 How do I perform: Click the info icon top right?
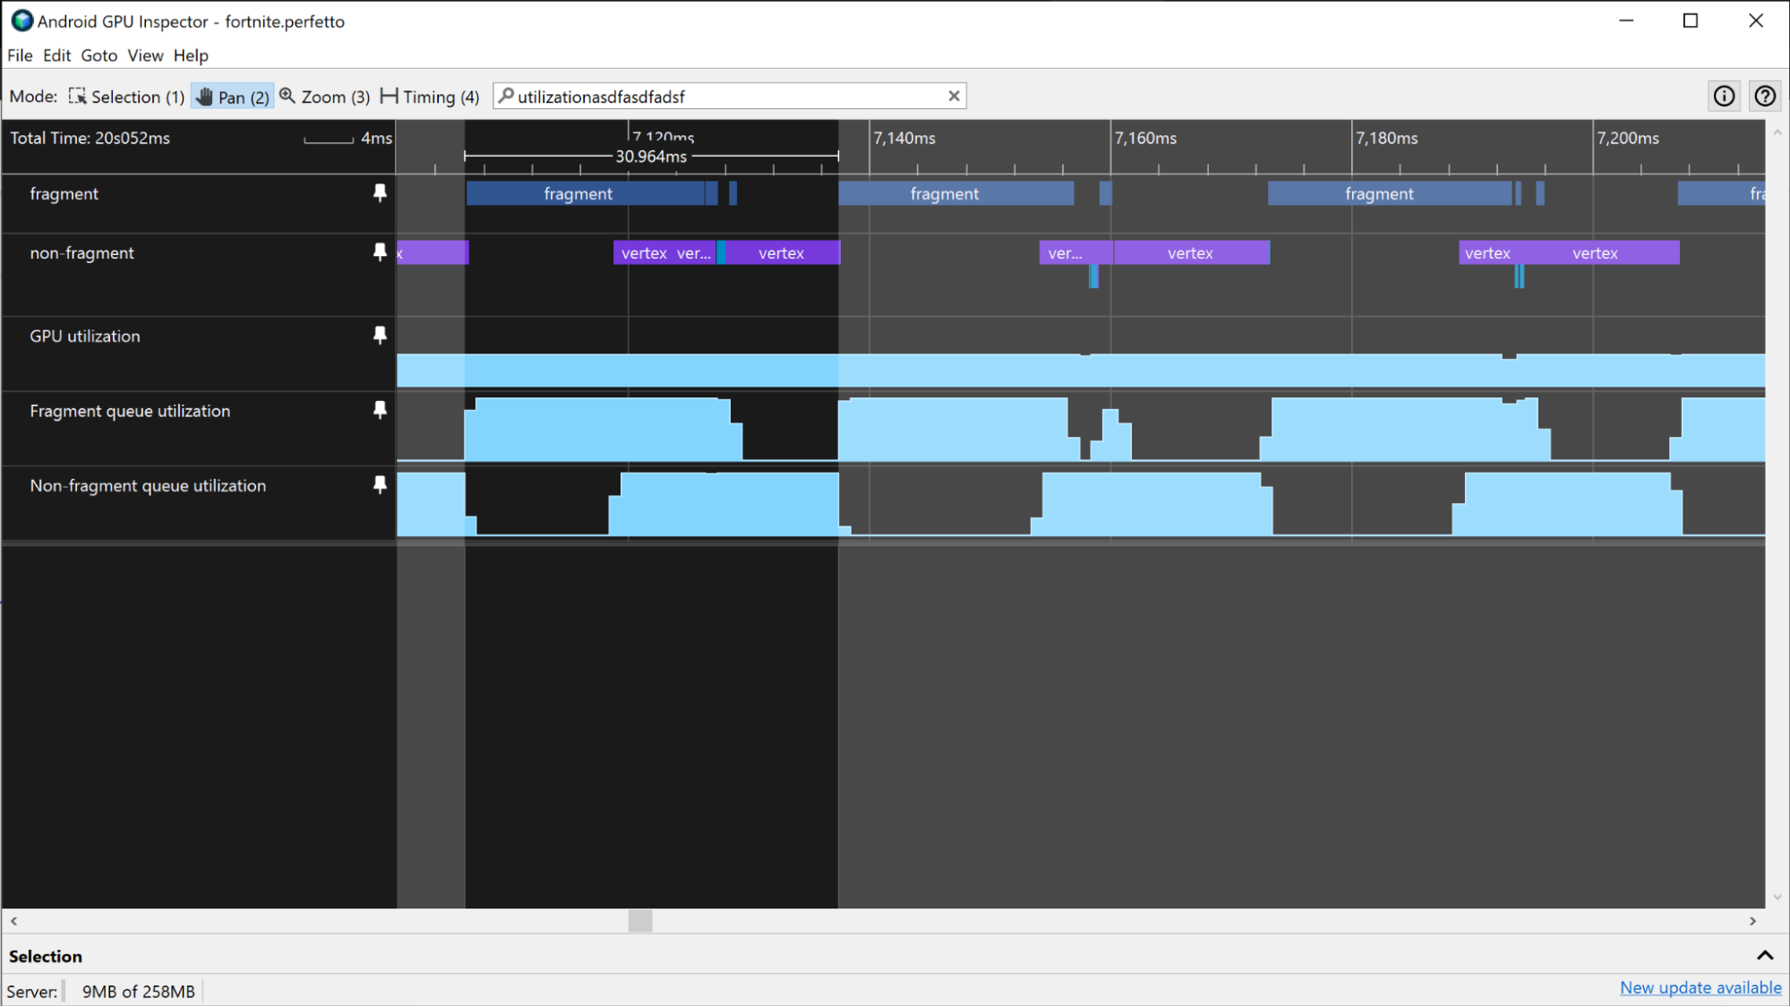coord(1724,96)
